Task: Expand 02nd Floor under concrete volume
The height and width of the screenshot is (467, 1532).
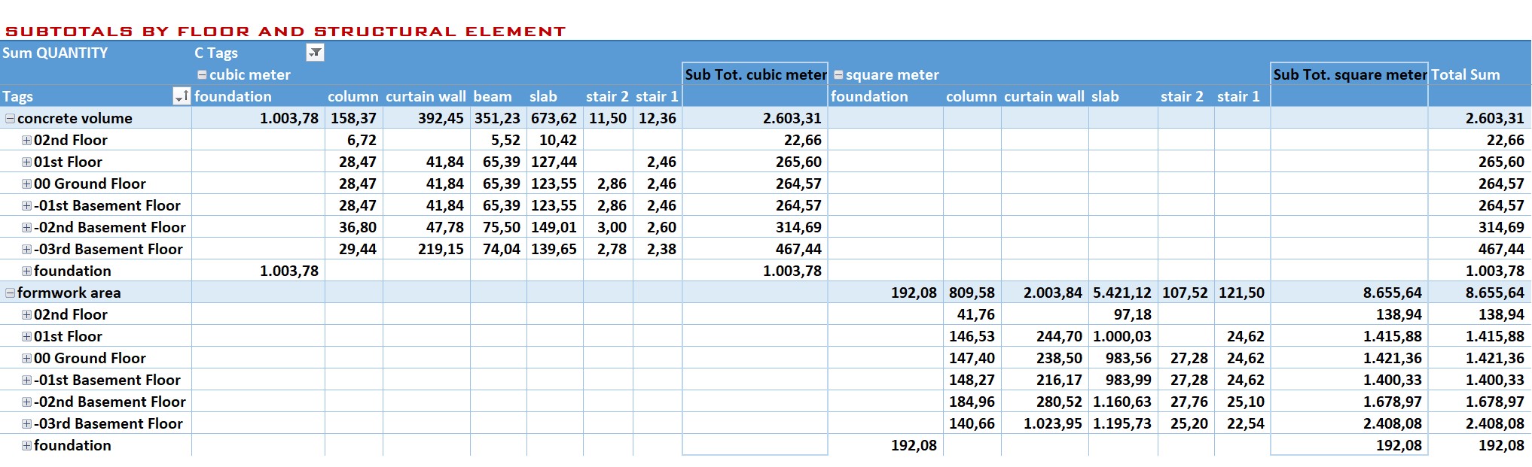Action: [x=26, y=140]
